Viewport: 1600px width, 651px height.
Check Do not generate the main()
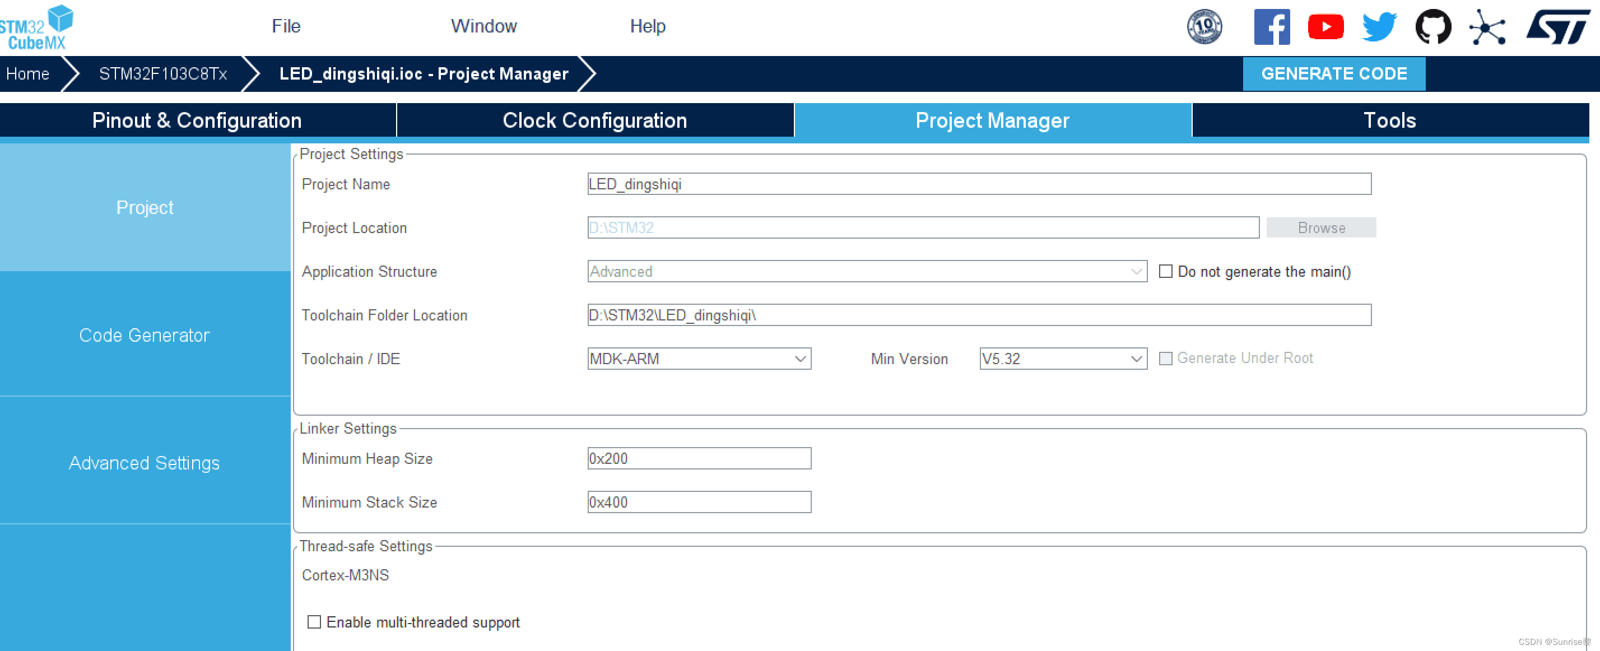pyautogui.click(x=1166, y=272)
